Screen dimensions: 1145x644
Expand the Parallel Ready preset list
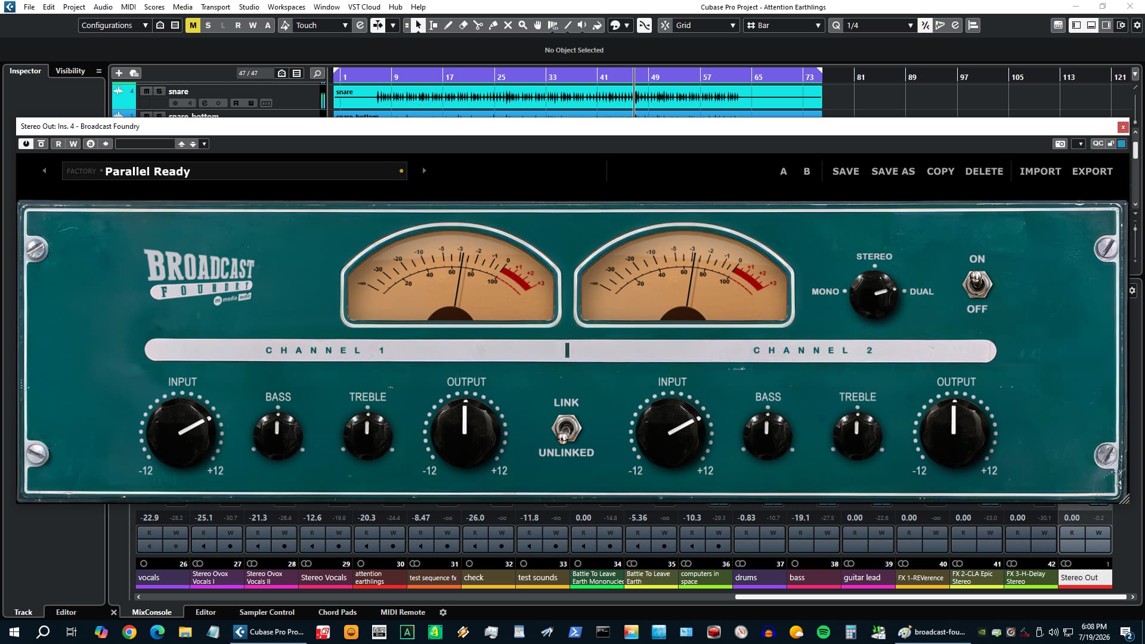(235, 171)
